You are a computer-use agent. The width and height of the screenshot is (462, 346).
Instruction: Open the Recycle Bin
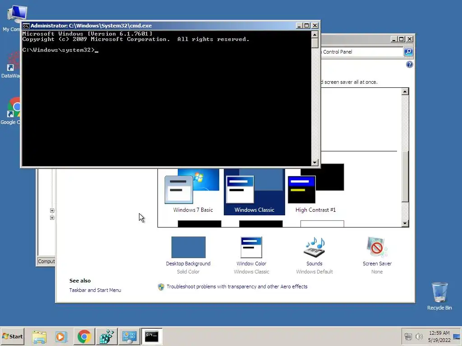point(439,296)
